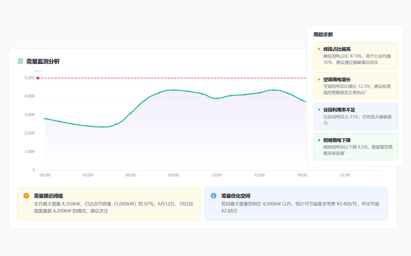Open the 峰段占比偏高 diagnosis card
Viewport: 411px width, 256px height.
click(x=356, y=56)
